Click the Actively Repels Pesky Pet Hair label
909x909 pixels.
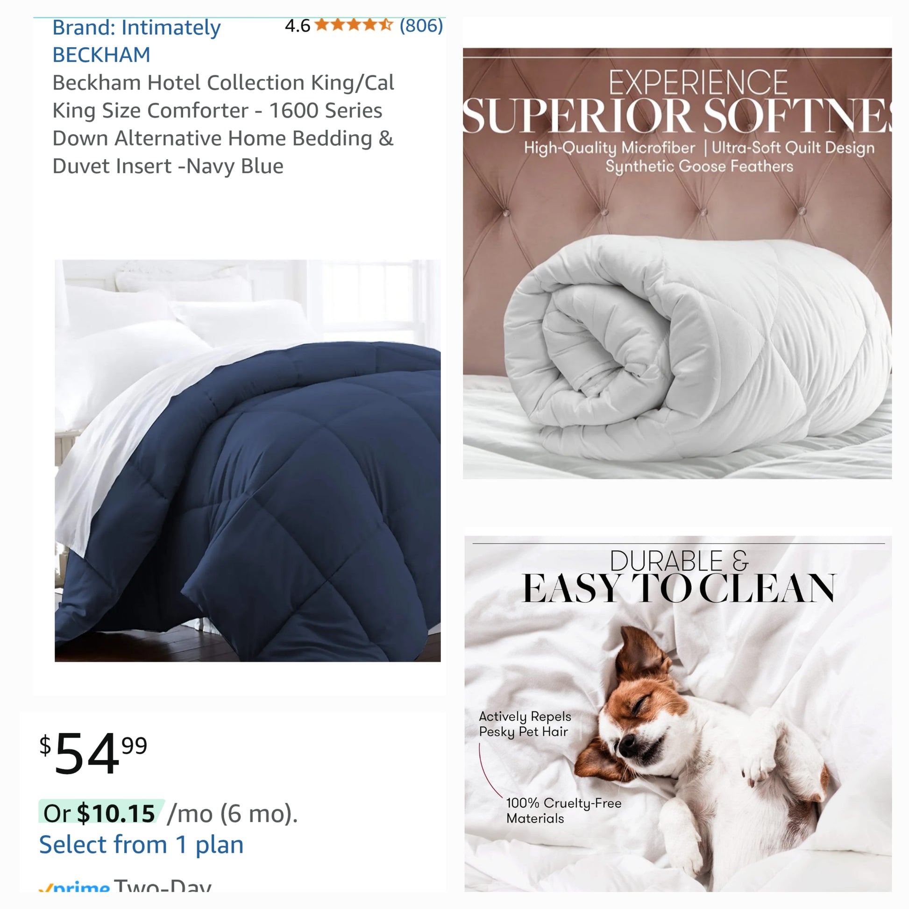[x=525, y=724]
